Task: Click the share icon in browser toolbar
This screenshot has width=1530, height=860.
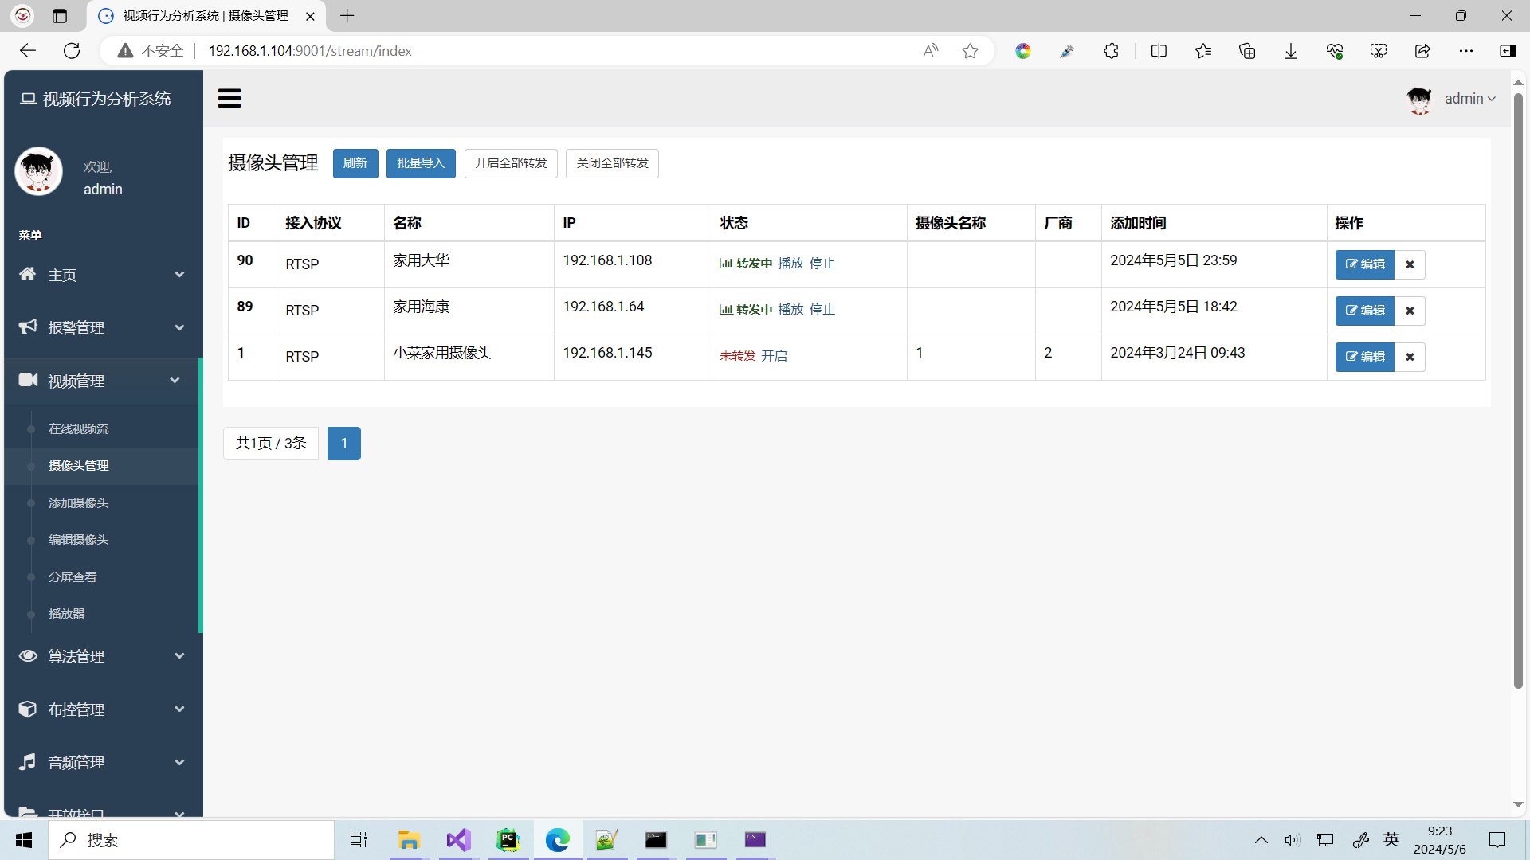Action: coord(1422,51)
